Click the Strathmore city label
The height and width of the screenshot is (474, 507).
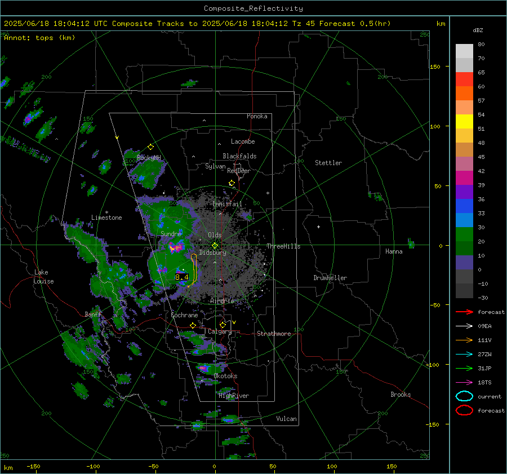point(274,334)
